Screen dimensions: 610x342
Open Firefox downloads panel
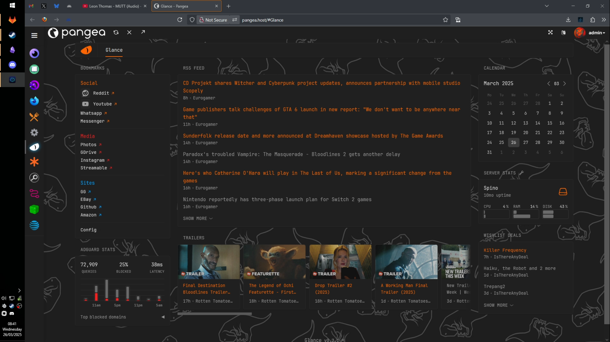coord(568,20)
